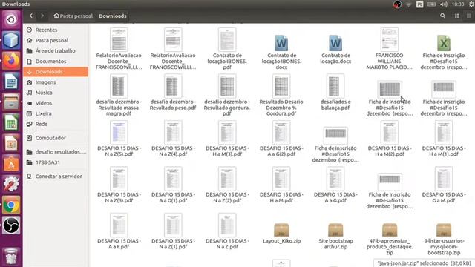Select DESAFIO 15 DIAS - A a F.pdf

119,231
